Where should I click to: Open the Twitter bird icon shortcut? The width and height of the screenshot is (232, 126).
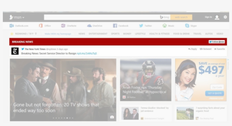tap(141, 26)
